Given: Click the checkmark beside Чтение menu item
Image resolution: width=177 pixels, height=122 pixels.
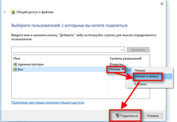Looking at the screenshot, I should tap(129, 71).
